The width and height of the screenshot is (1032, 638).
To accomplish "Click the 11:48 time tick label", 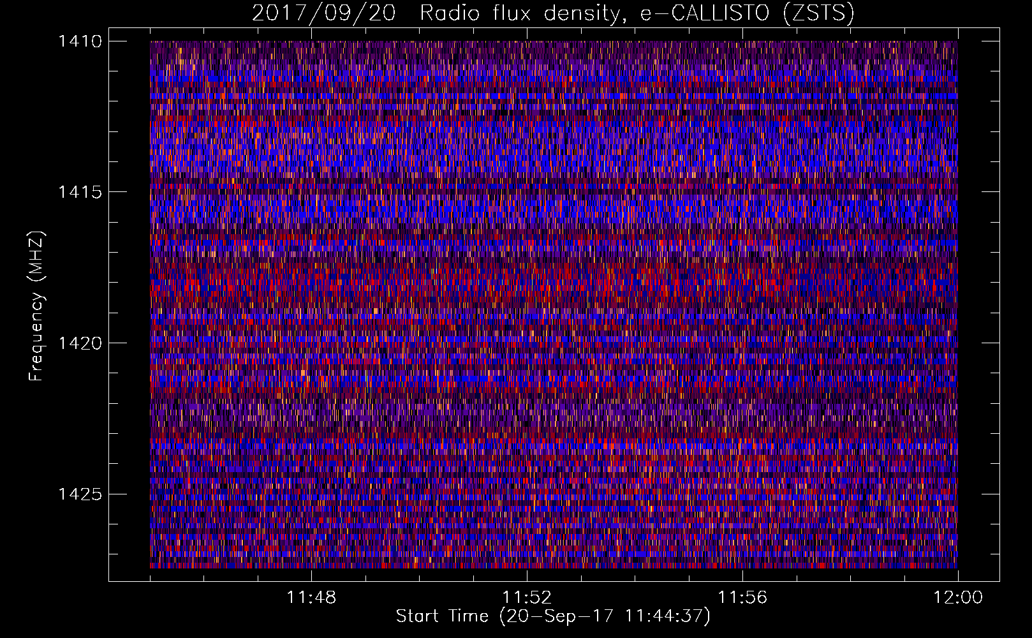I will 311,598.
